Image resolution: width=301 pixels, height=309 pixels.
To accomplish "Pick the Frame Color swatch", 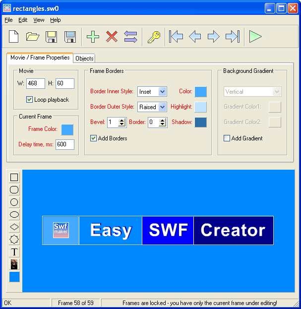I will [x=67, y=129].
